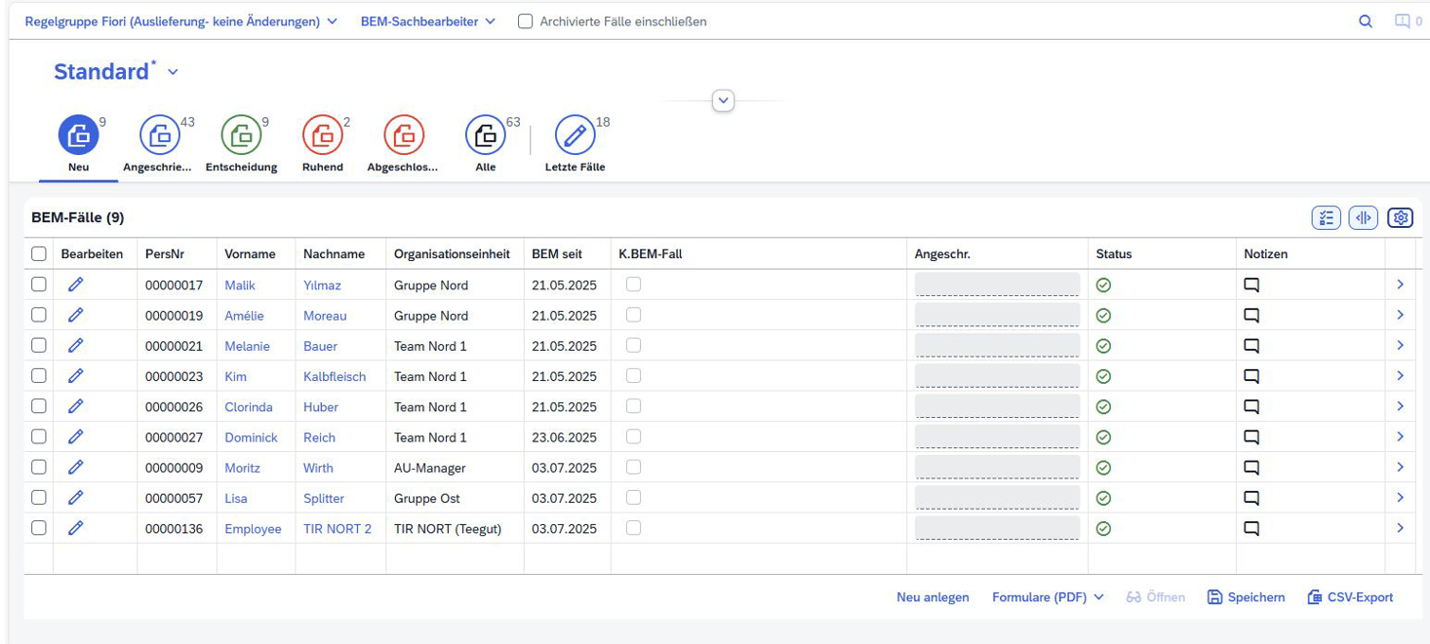The image size is (1430, 644).
Task: Edit Employee TIR NORT 2 with the pencil icon
Action: pyautogui.click(x=75, y=528)
